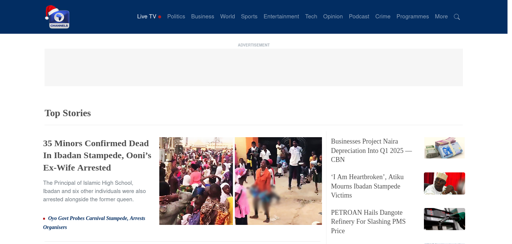Go to the Tech section
Screen dimensions: 512x244
[x=311, y=16]
